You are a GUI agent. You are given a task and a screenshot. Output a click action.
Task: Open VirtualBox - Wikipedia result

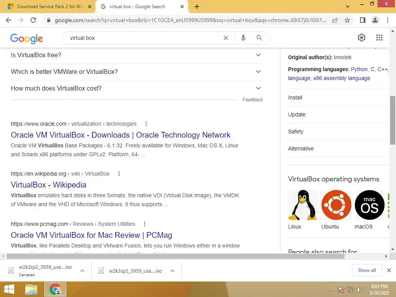coord(48,185)
